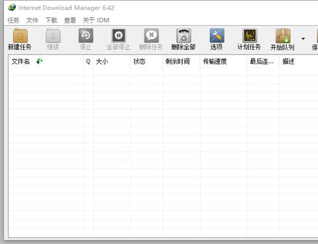The width and height of the screenshot is (318, 244).
Task: Click the 全部停止 pause icon
Action: click(x=119, y=36)
